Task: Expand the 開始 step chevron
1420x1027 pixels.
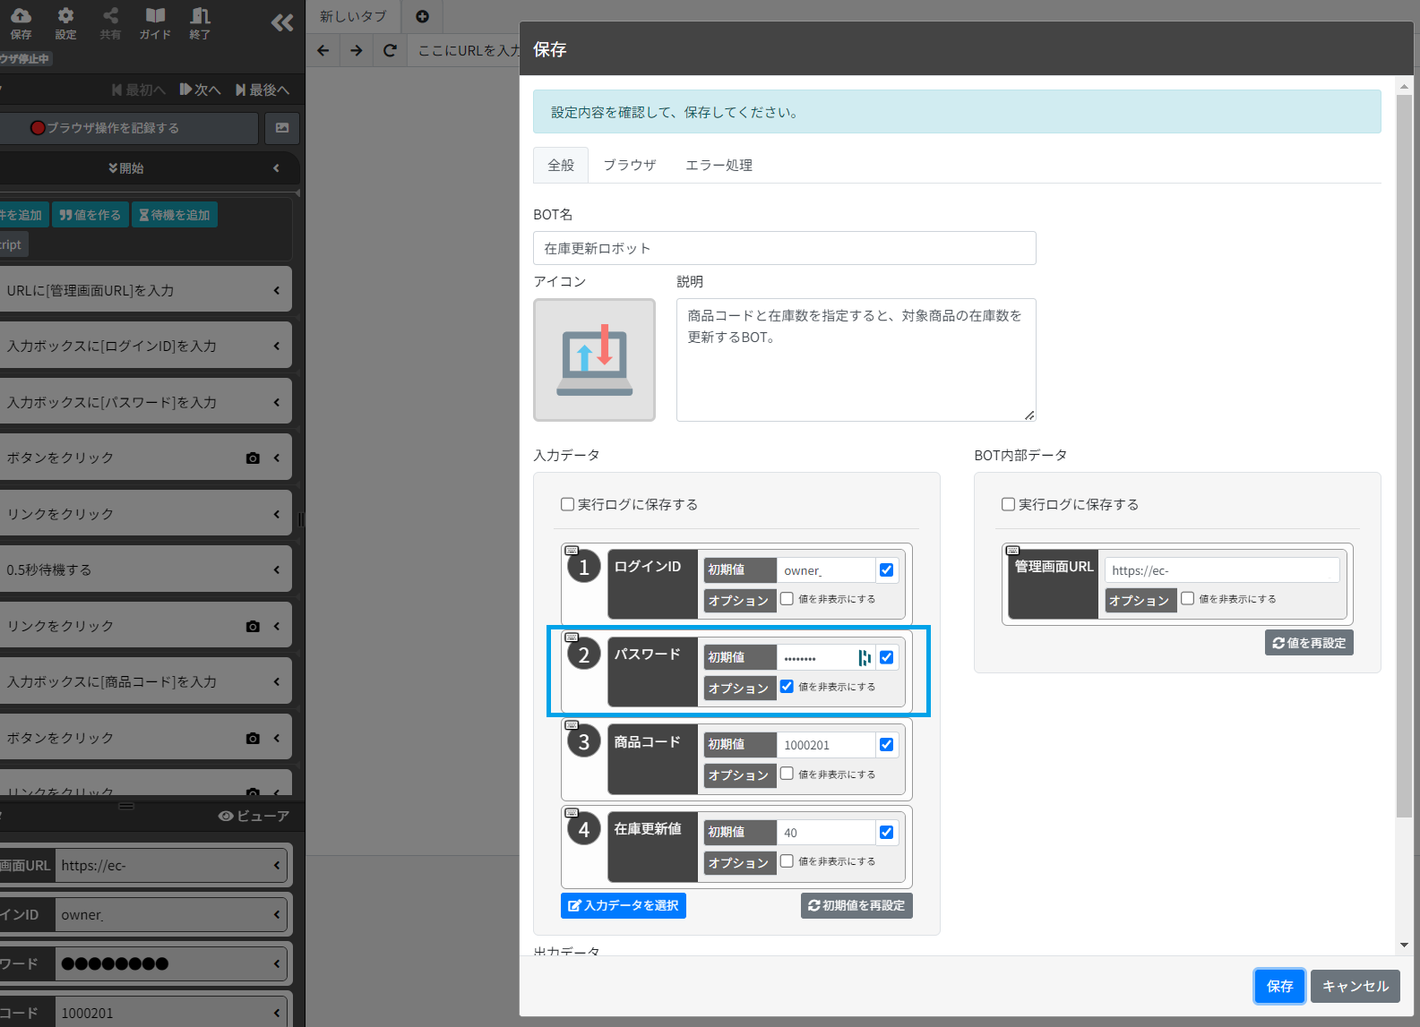Action: coord(276,167)
